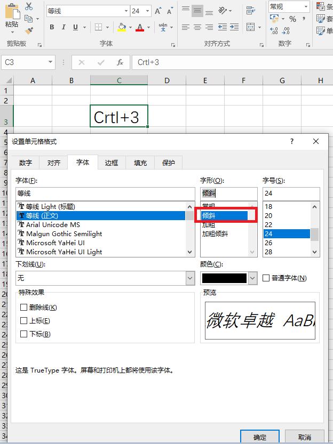
Task: Set middle vertical alignment
Action: (197, 11)
